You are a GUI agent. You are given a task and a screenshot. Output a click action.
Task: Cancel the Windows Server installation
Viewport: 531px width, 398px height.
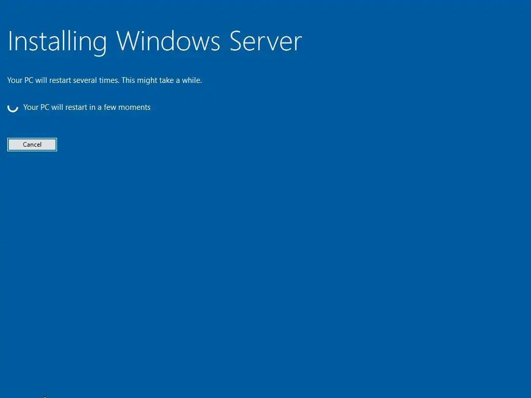32,145
